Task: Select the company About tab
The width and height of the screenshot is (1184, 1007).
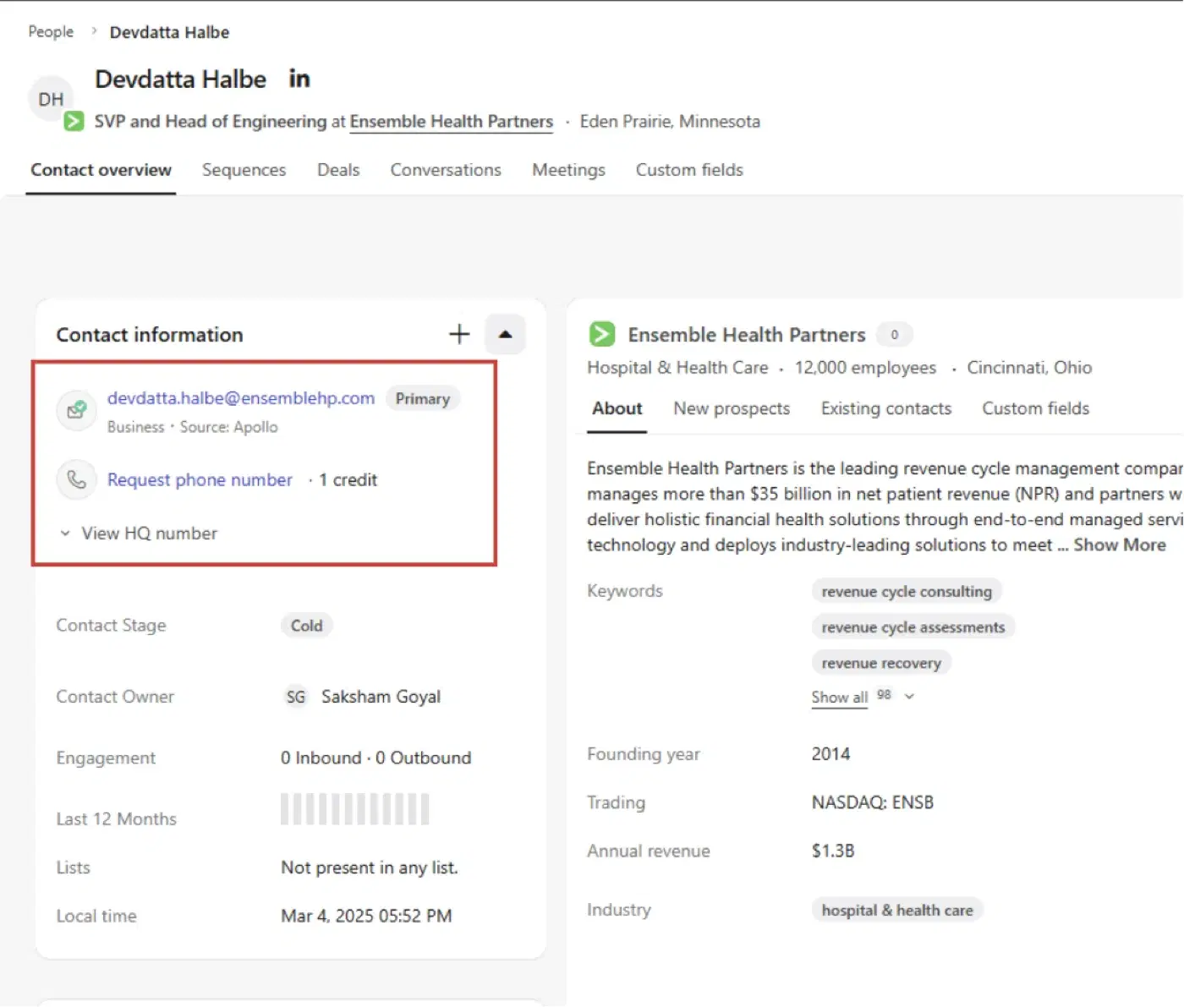Action: point(617,408)
